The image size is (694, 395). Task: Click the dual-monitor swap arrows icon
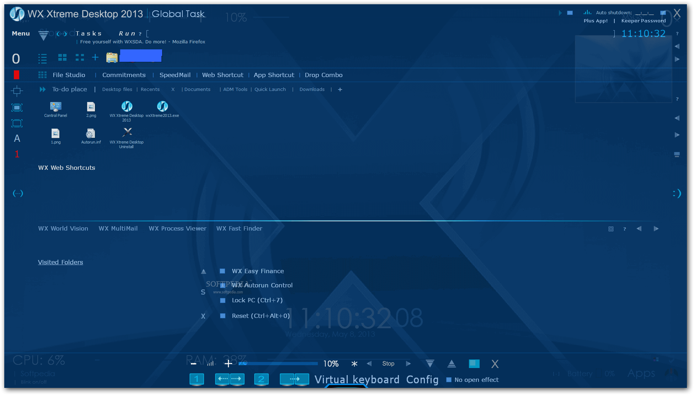(x=230, y=379)
